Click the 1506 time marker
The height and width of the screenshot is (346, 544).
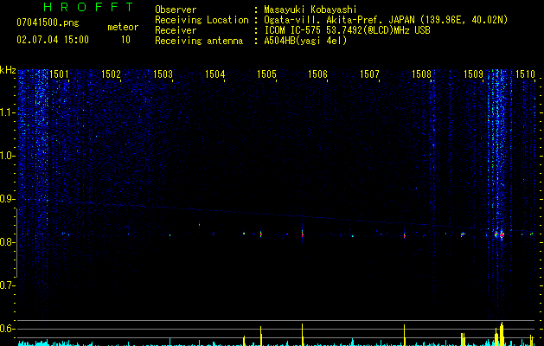pyautogui.click(x=317, y=74)
